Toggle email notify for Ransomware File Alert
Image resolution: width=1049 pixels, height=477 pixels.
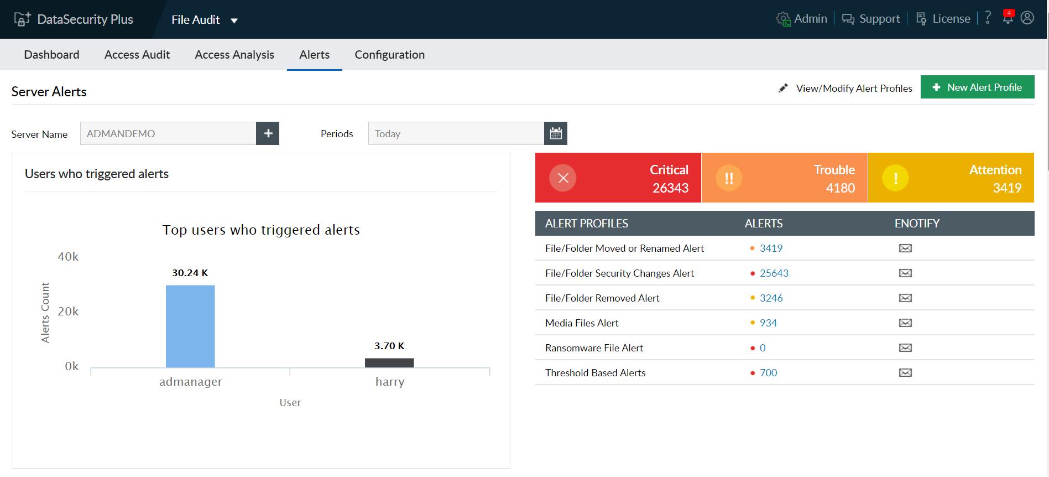point(905,348)
